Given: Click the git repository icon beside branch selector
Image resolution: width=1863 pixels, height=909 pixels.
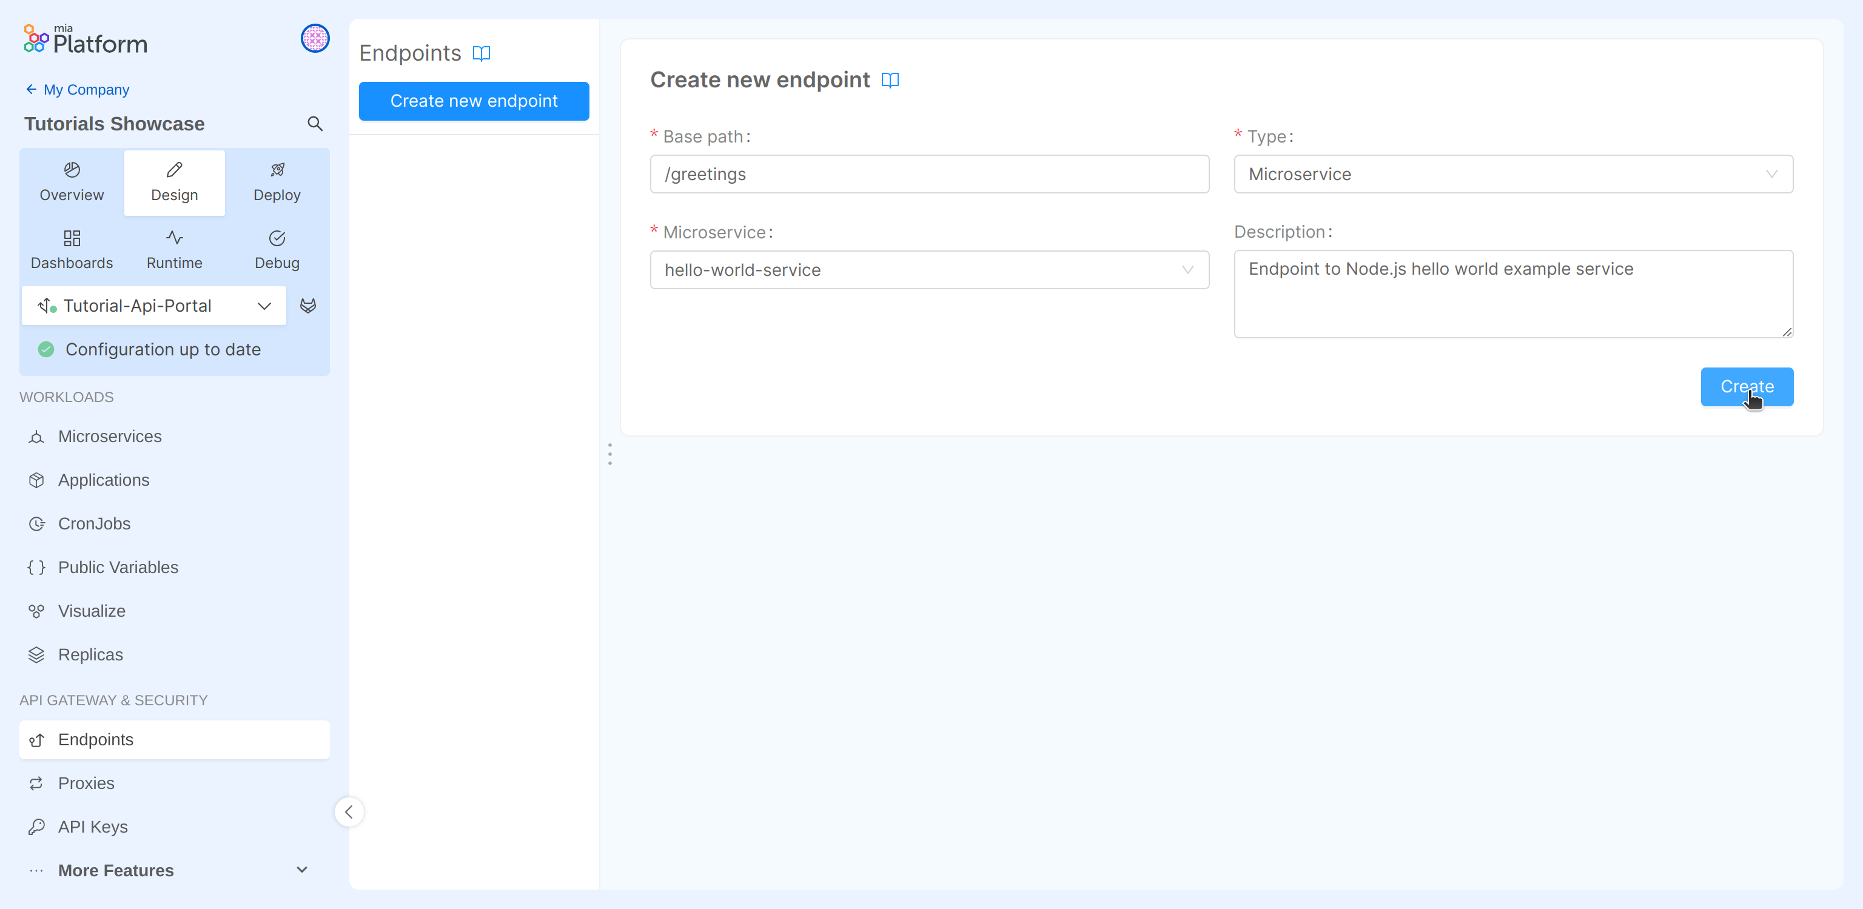Looking at the screenshot, I should pos(308,305).
